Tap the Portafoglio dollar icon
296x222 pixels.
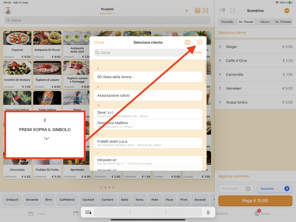(x=248, y=188)
